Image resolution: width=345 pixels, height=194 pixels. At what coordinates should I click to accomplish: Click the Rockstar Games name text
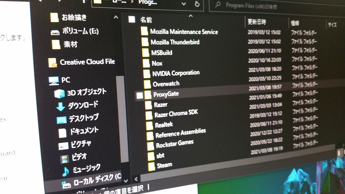[x=175, y=144]
